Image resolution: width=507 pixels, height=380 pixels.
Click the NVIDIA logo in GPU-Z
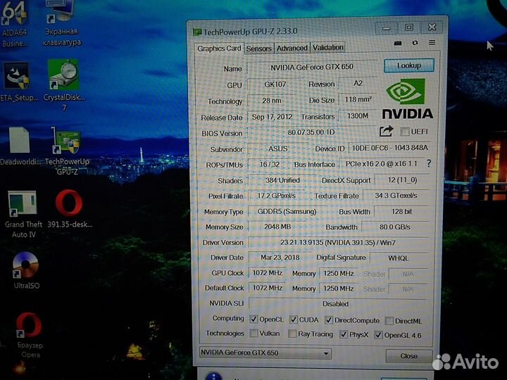[x=407, y=99]
